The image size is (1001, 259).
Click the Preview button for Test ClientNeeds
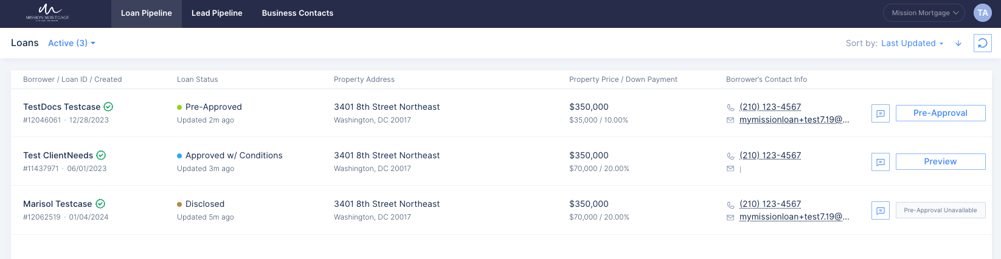(940, 161)
